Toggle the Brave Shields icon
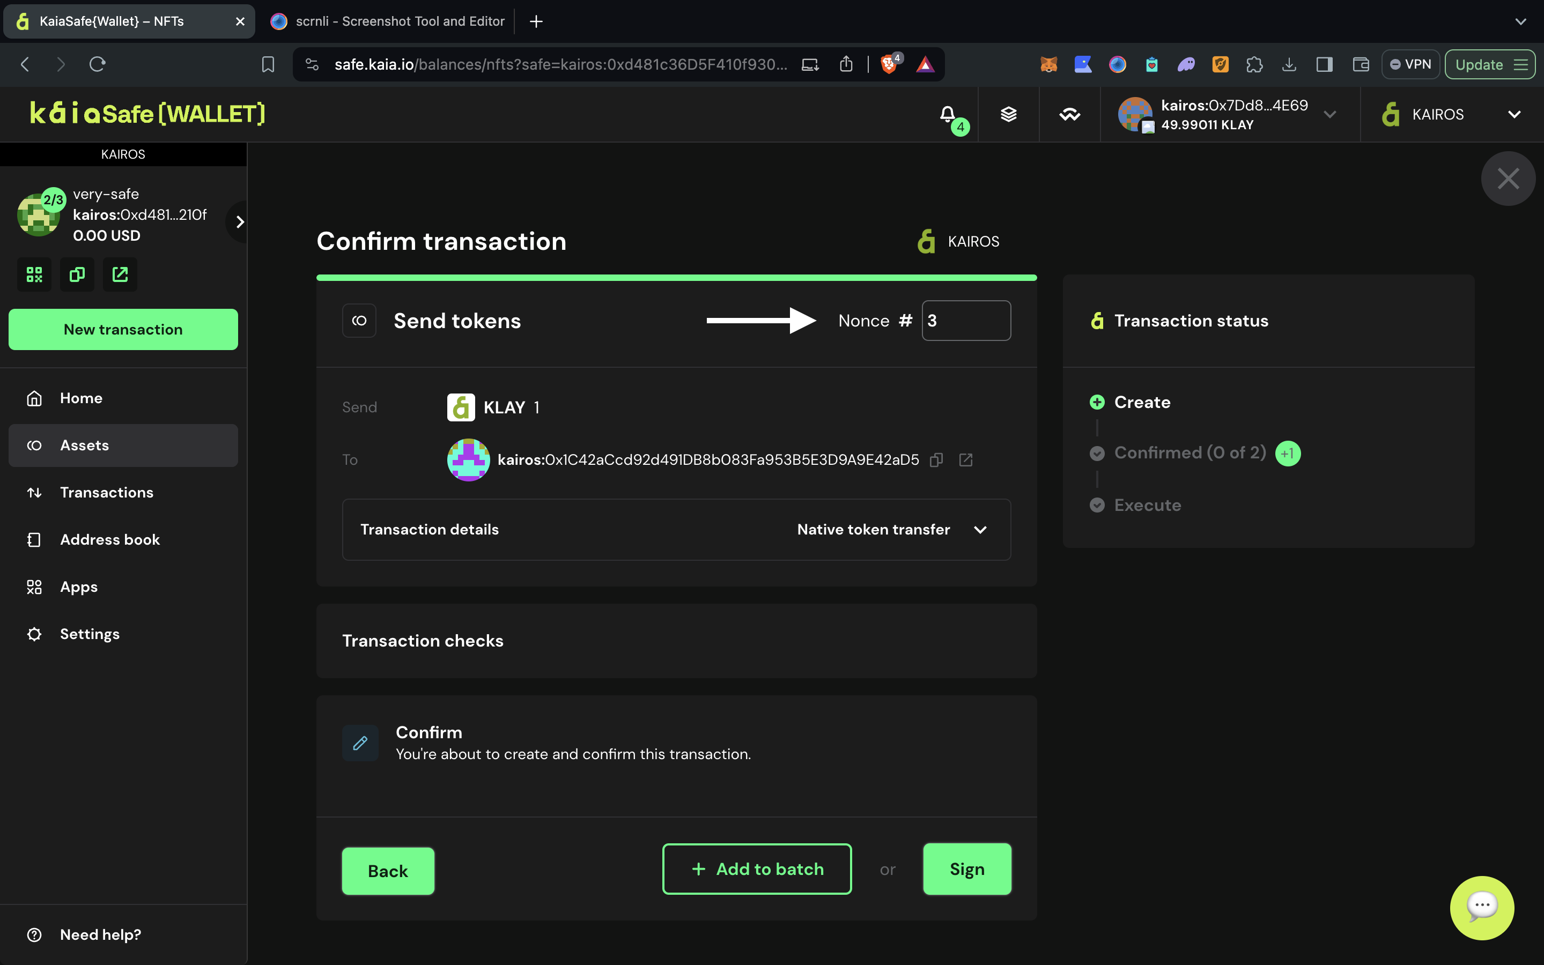The image size is (1544, 965). pos(889,64)
